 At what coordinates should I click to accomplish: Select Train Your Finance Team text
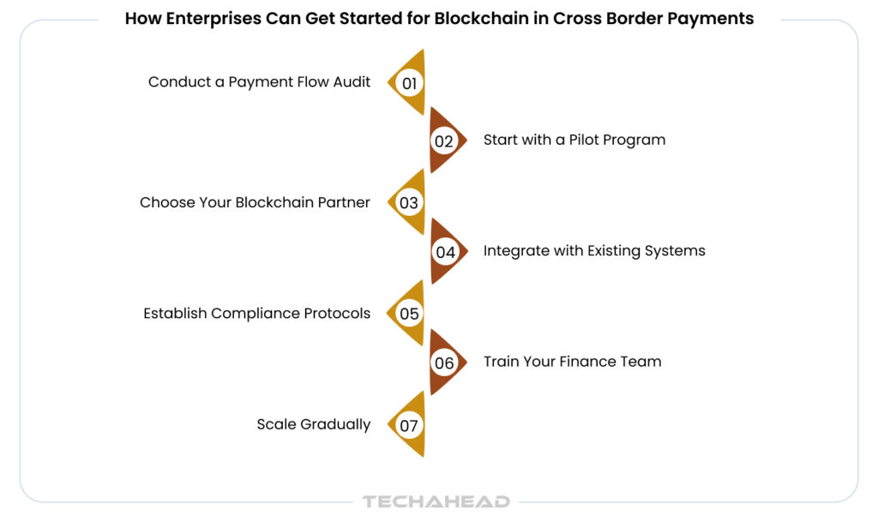click(x=572, y=362)
